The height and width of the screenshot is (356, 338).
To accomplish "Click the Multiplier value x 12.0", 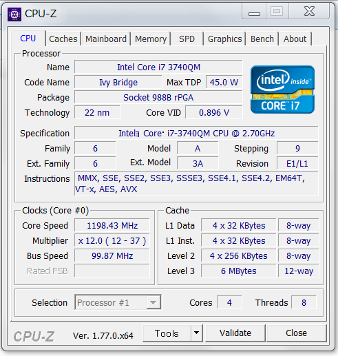I will [x=112, y=240].
